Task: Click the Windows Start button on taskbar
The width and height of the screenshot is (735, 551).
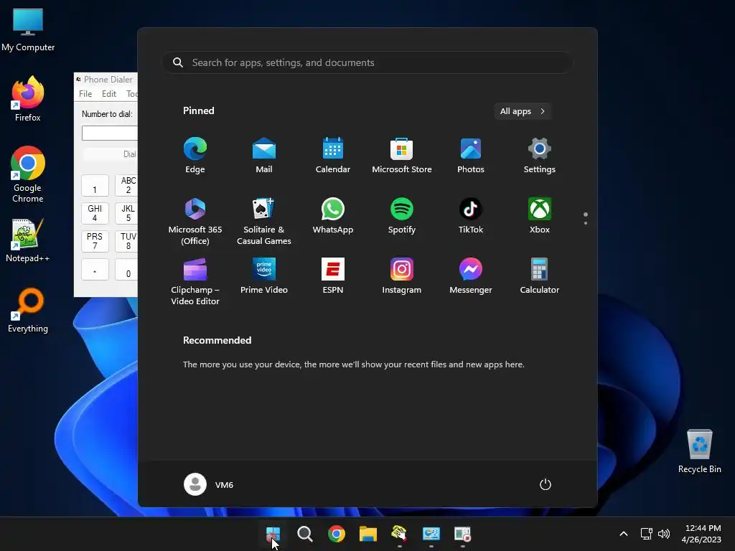Action: coord(273,534)
